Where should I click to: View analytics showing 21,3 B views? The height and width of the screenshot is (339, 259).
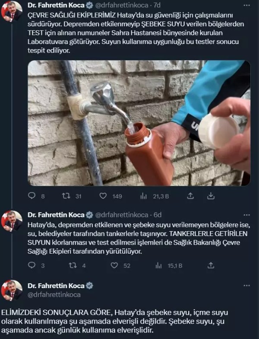[144, 196]
